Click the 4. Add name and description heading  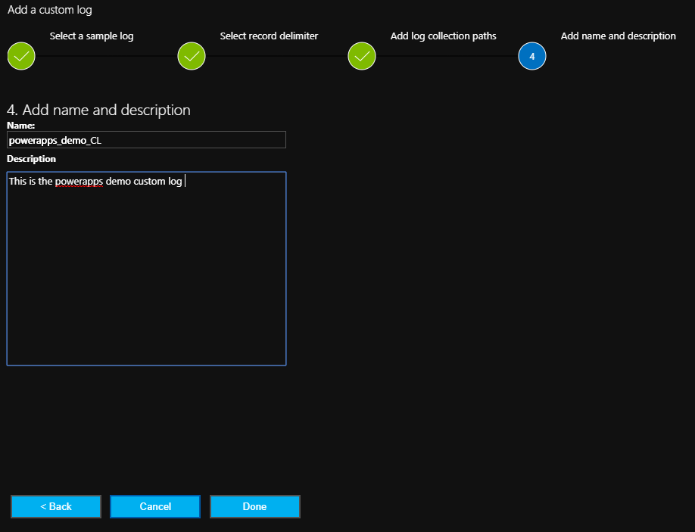98,110
